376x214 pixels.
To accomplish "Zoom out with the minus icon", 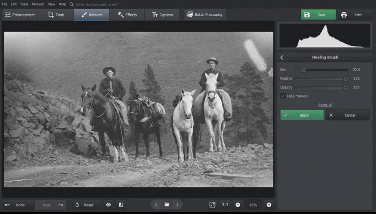I will click(x=238, y=205).
